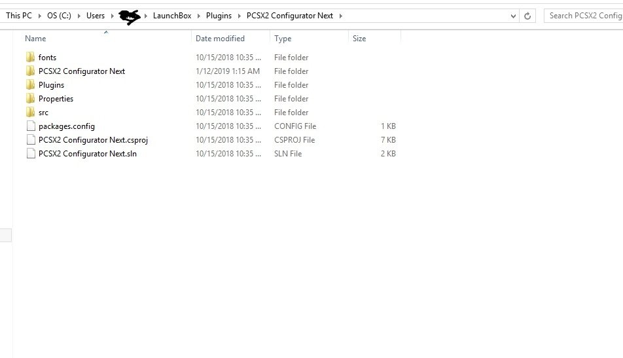
Task: Expand the chevron before LaunchBox breadcrumb
Action: [x=145, y=16]
